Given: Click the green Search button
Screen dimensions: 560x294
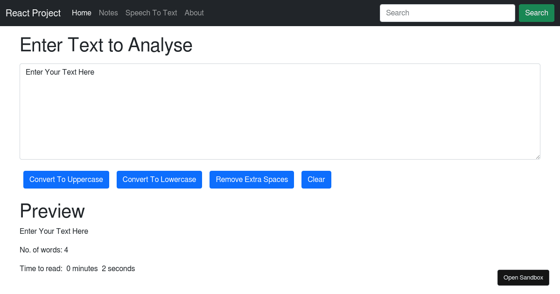Looking at the screenshot, I should [536, 13].
